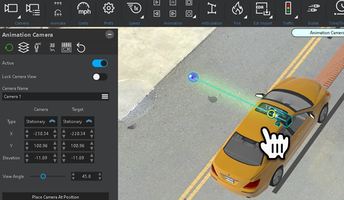344x200 pixels.
Task: Open the Camera Name list menu
Action: point(105,96)
